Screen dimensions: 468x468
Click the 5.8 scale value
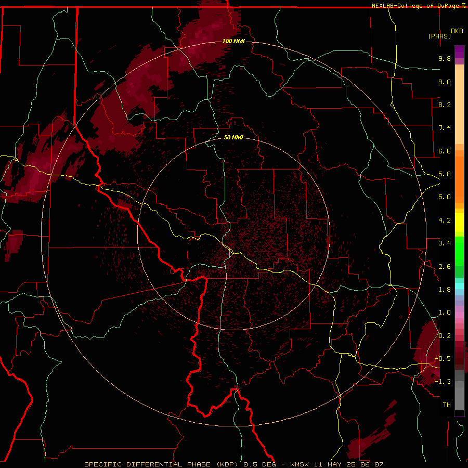point(445,174)
